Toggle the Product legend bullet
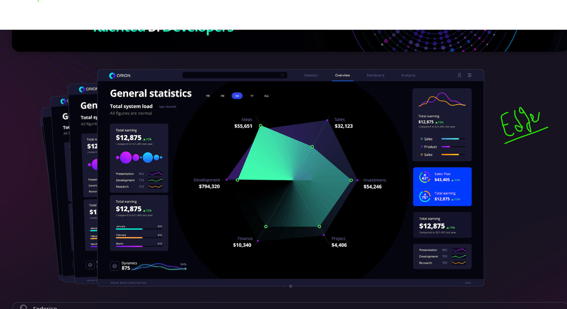567x309 pixels. click(422, 147)
